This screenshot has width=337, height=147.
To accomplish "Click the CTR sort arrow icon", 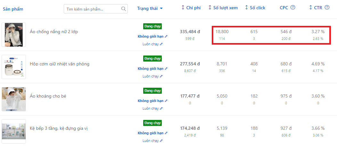I will [310, 7].
